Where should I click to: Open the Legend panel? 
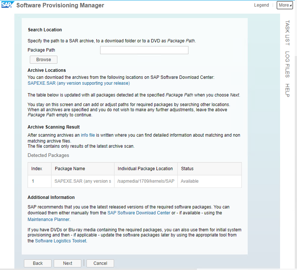coord(261,5)
